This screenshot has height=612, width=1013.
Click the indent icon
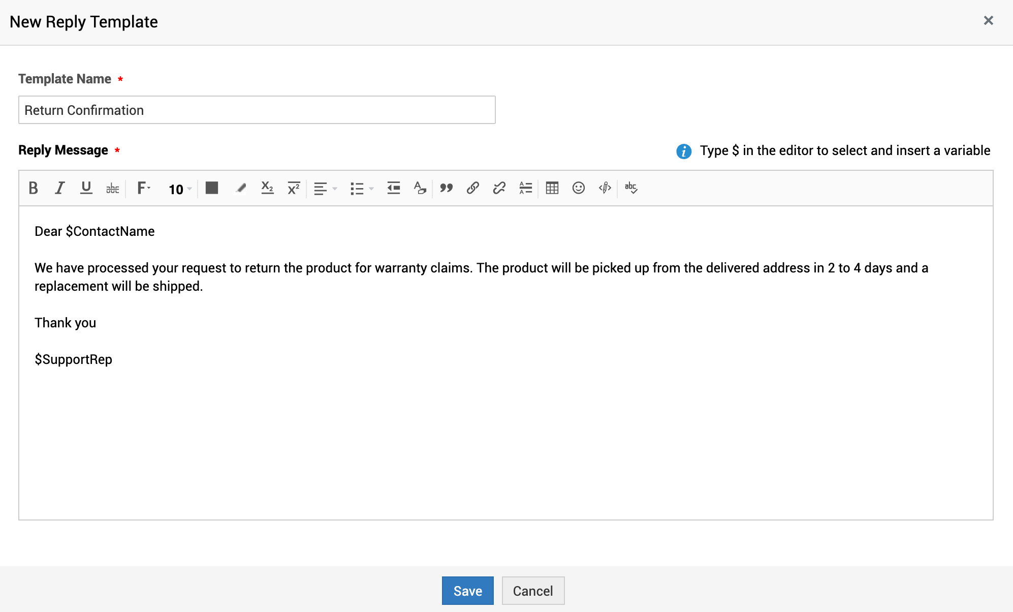point(394,188)
